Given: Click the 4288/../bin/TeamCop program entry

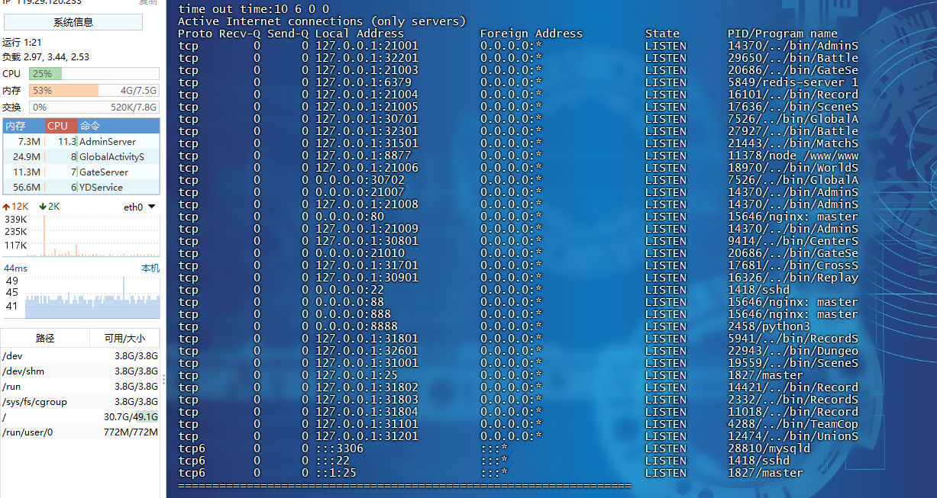Looking at the screenshot, I should (x=793, y=424).
